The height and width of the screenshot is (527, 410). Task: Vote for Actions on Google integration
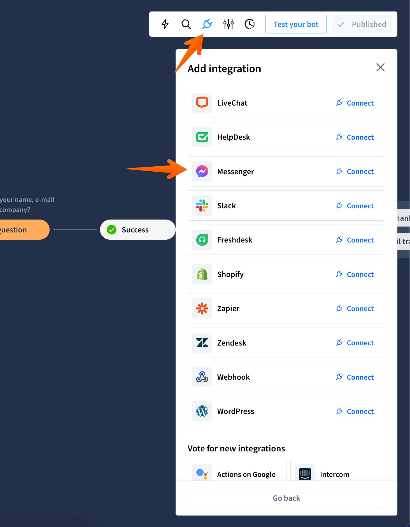237,471
